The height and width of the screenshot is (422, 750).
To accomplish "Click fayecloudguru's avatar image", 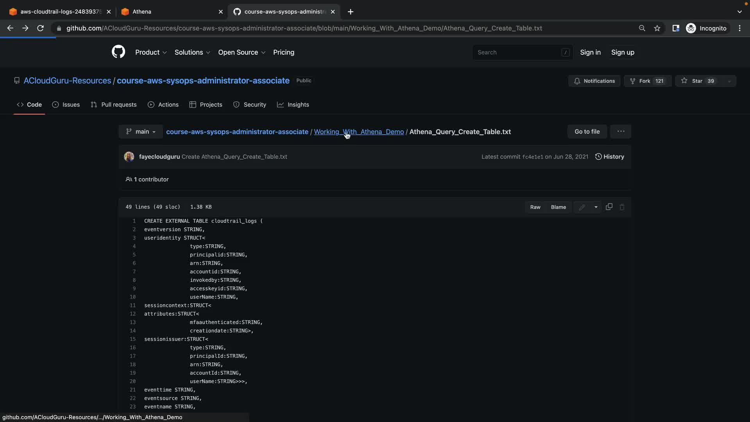I will point(129,157).
